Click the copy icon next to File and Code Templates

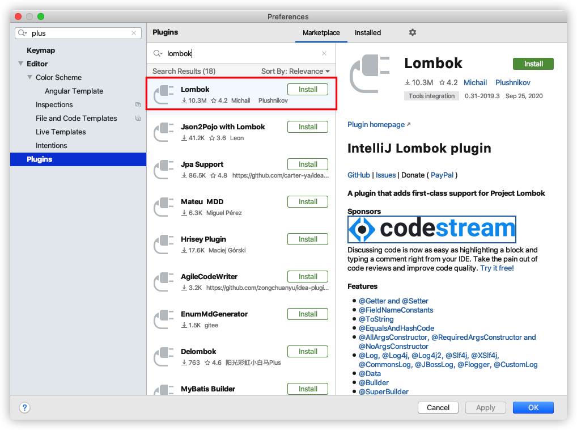[x=138, y=119]
